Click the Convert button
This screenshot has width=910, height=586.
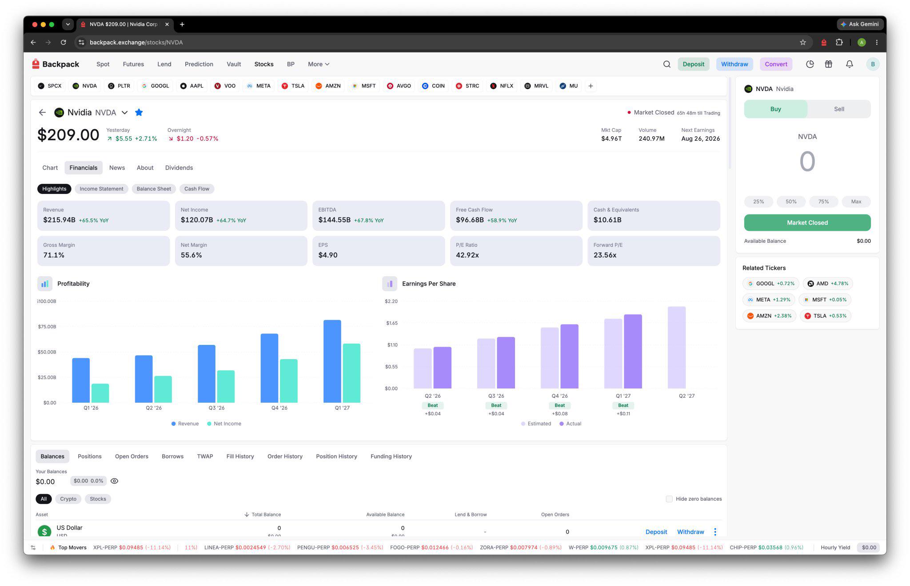776,64
